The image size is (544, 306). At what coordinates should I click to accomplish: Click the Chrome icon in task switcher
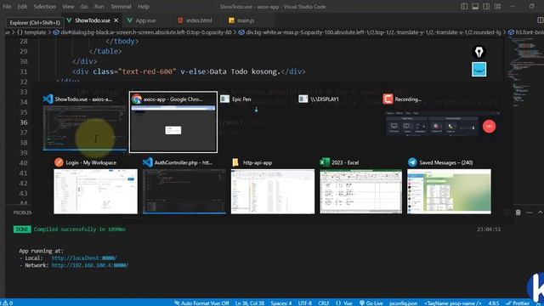coord(137,99)
